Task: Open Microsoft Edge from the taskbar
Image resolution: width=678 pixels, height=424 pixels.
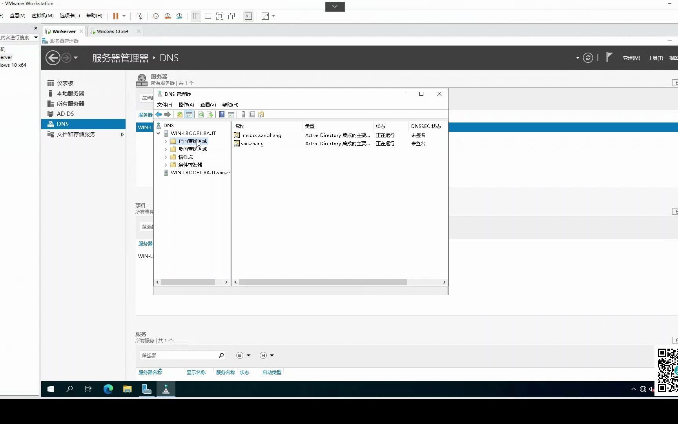Action: pyautogui.click(x=108, y=389)
